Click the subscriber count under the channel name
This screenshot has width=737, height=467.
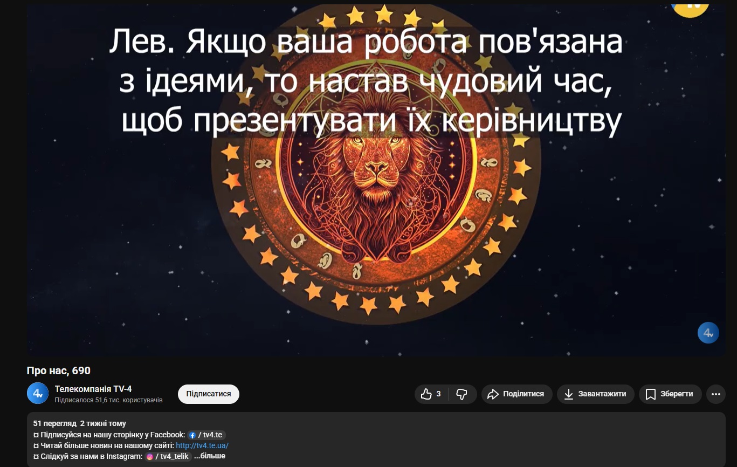108,400
